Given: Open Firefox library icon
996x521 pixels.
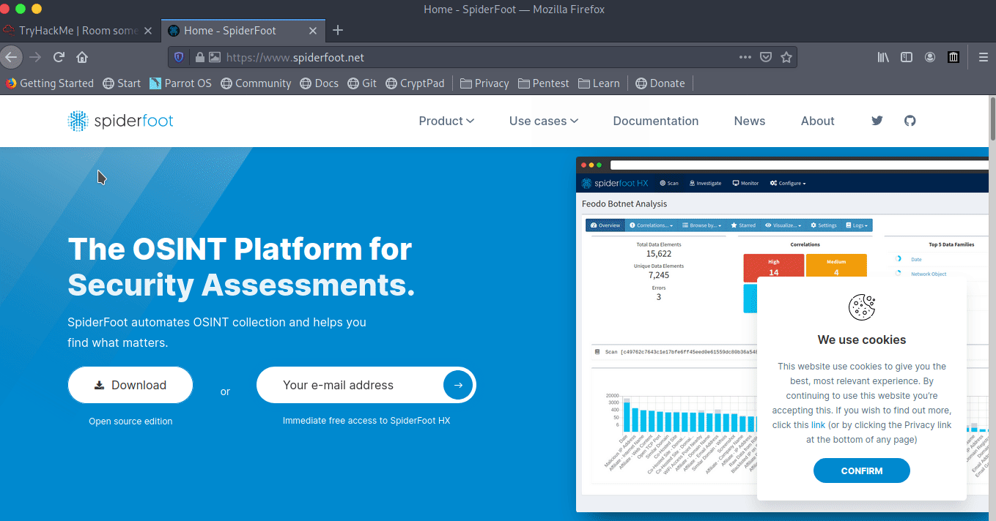Looking at the screenshot, I should (x=883, y=57).
